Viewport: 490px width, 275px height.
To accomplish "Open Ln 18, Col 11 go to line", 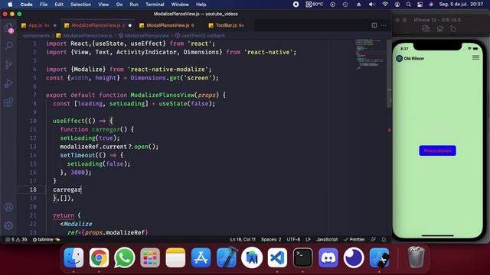I will [x=243, y=239].
